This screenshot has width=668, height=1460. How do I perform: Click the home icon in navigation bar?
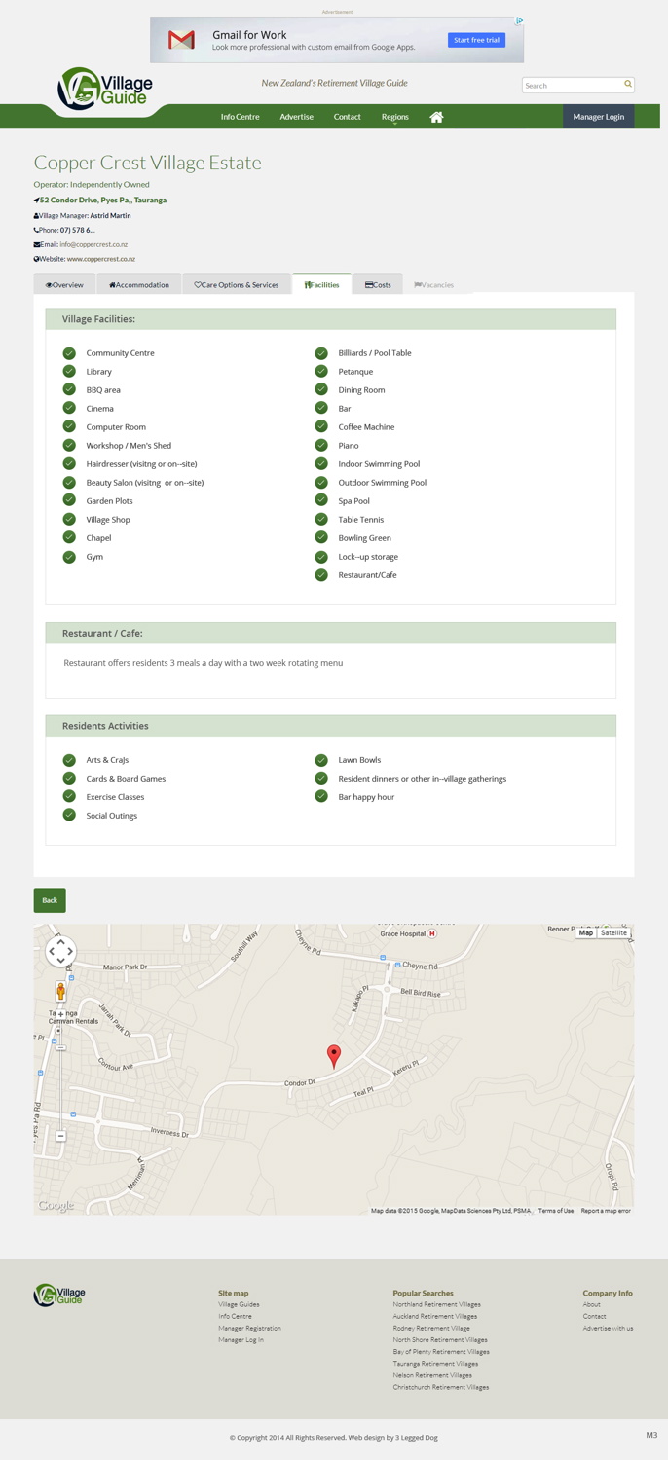tap(436, 117)
